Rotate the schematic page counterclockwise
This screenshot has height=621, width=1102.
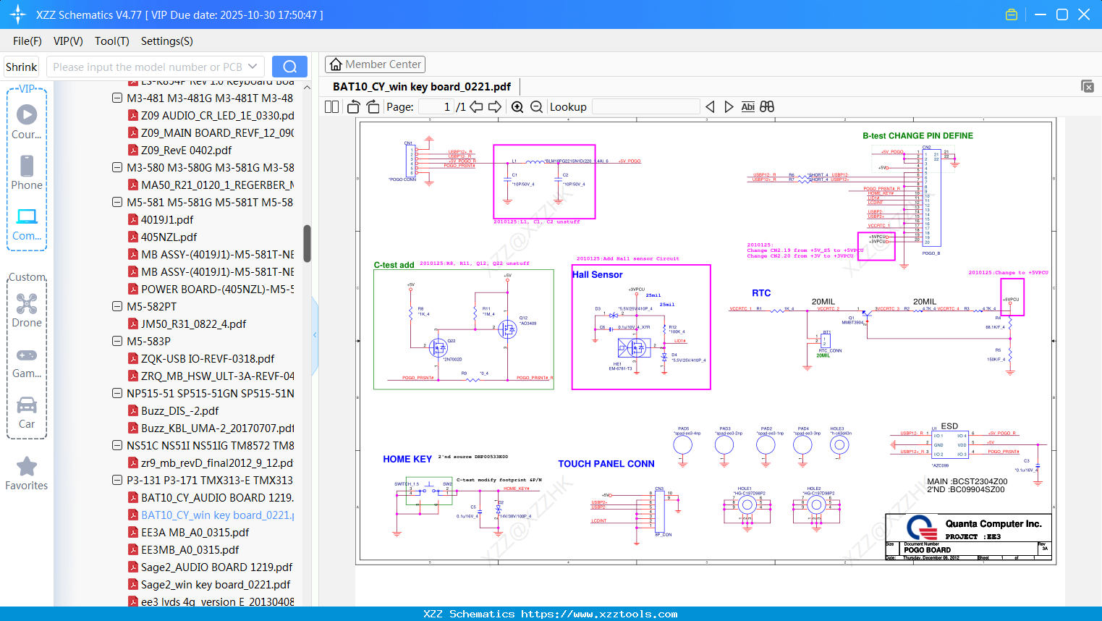coord(353,107)
